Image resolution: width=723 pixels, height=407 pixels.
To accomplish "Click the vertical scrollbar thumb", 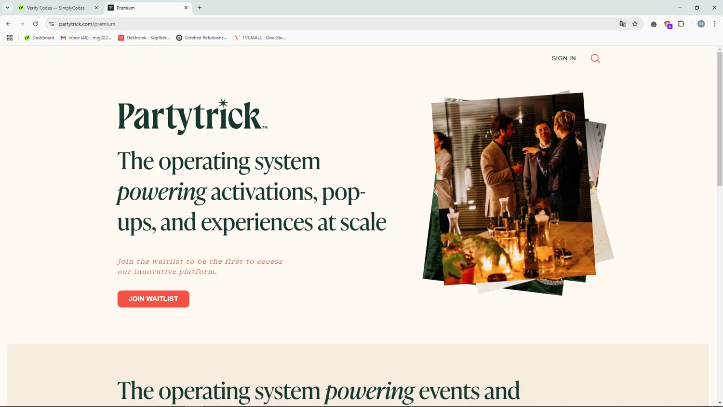I will click(720, 118).
